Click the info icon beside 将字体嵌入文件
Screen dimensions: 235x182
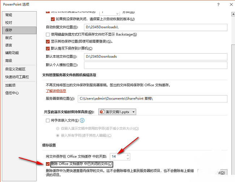pyautogui.click(x=82, y=120)
